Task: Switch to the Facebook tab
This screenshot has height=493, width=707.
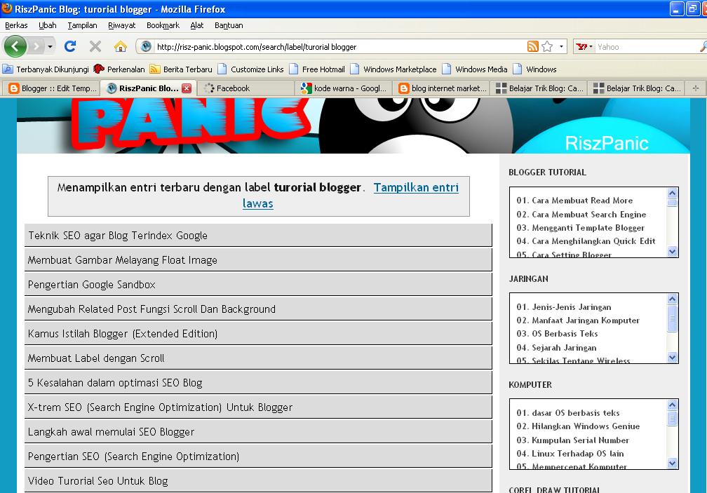Action: pos(245,88)
